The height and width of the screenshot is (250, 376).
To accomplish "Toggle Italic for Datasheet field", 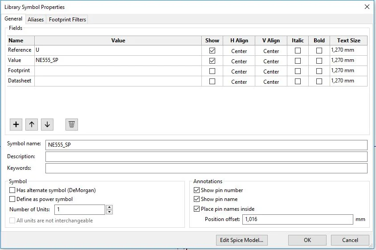I will (298, 82).
